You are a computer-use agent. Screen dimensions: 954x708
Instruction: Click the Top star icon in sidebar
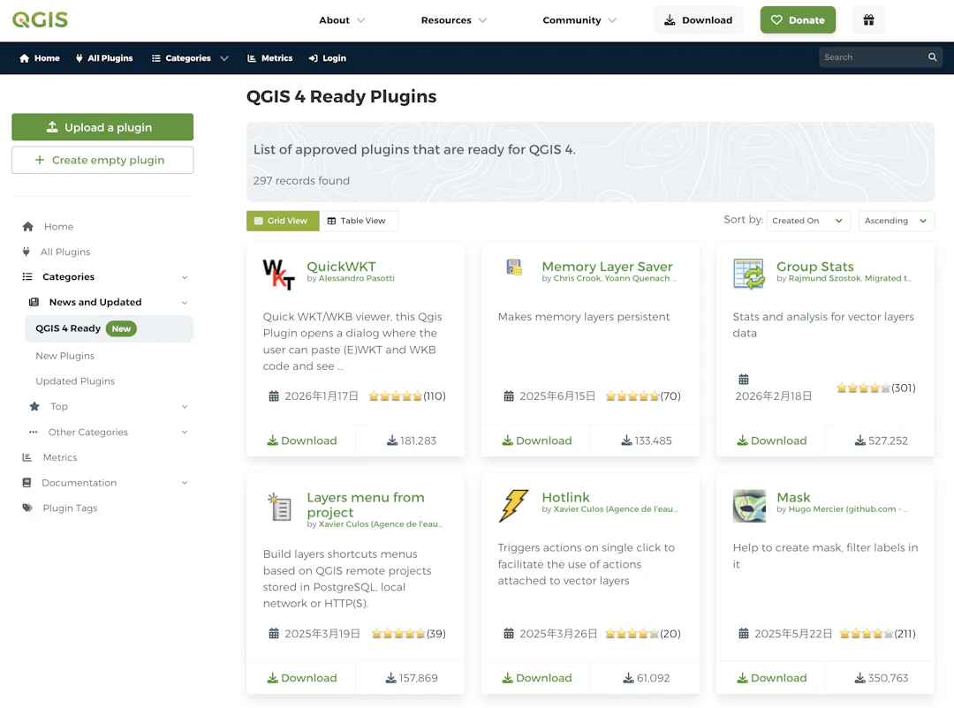(34, 406)
